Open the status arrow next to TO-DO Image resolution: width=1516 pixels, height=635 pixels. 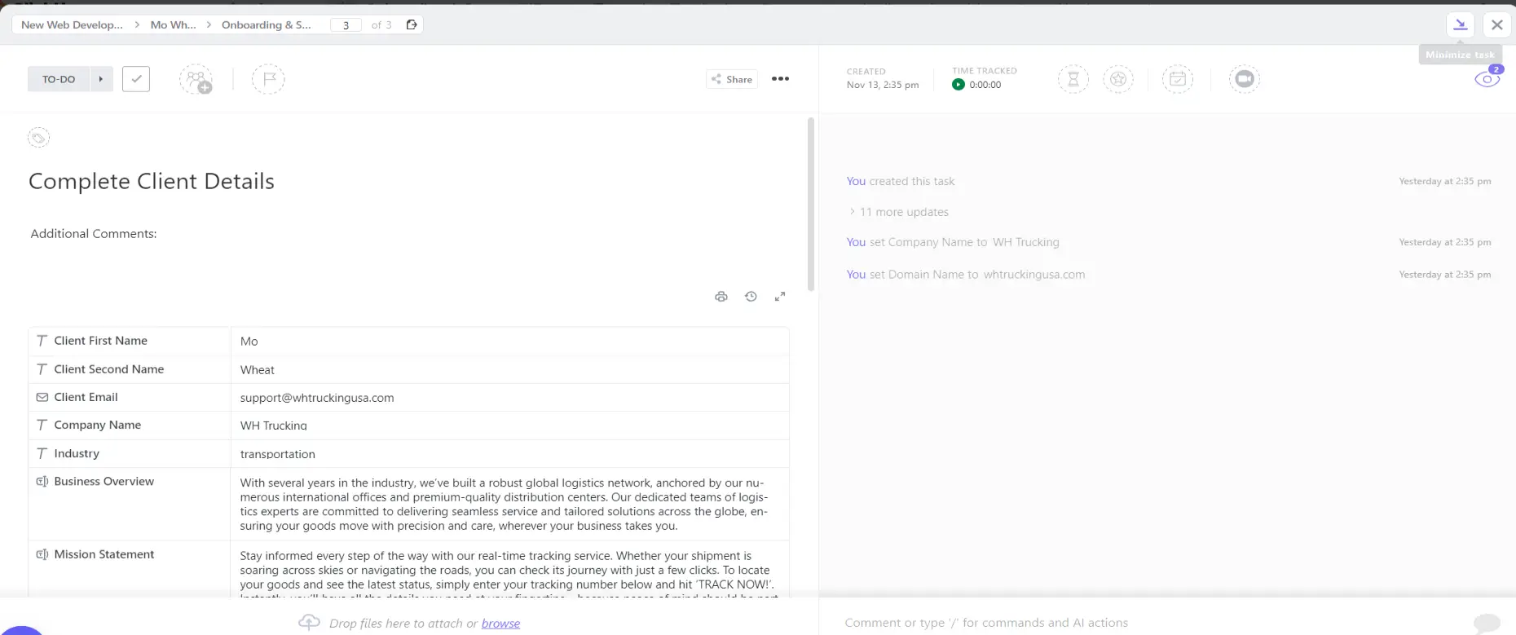click(101, 79)
